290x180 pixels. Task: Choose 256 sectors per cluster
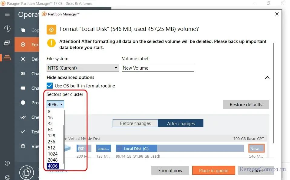coord(55,142)
